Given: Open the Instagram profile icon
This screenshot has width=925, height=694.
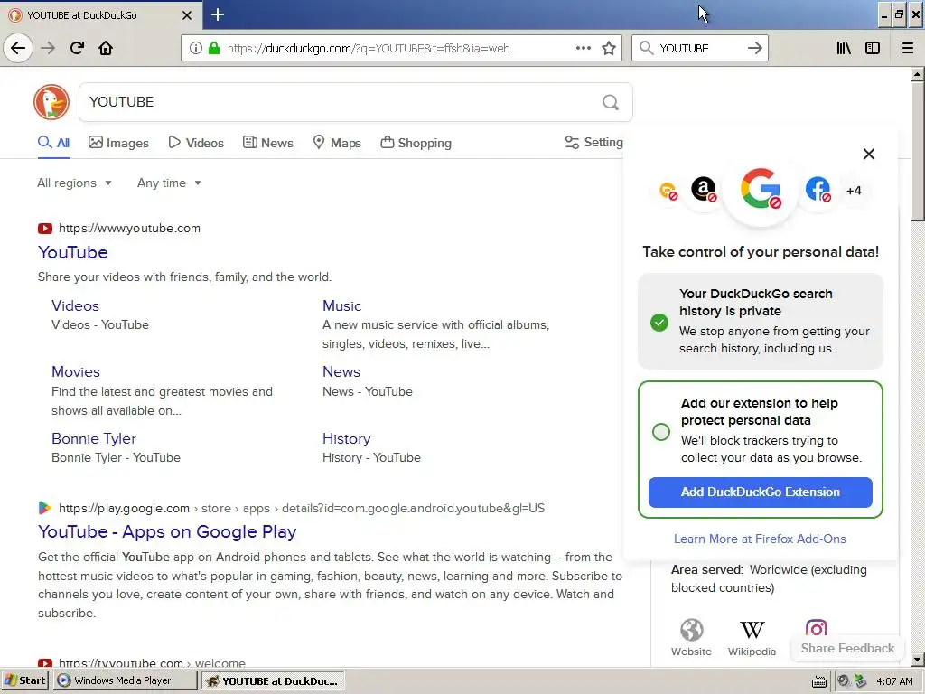Looking at the screenshot, I should (x=817, y=628).
